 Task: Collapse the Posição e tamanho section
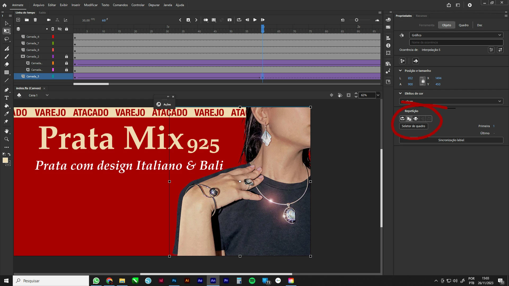(x=400, y=71)
